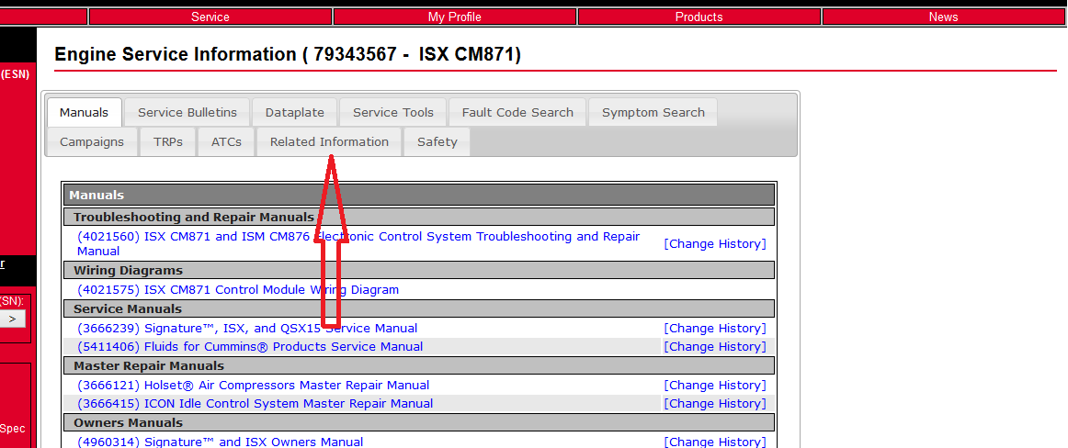Switch to the Dataplate tab
This screenshot has width=1068, height=448.
pos(294,112)
